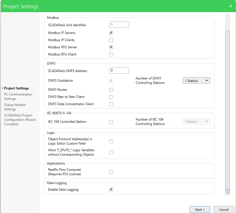Click the DNP3 group title
Screen dimensions: 236x213
(51, 63)
